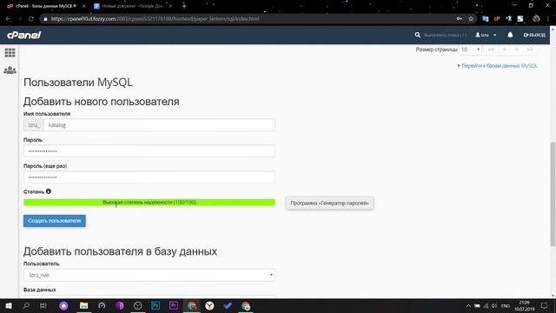Open the blue checkmark app in taskbar
Image resolution: width=556 pixels, height=313 pixels.
coord(228,305)
